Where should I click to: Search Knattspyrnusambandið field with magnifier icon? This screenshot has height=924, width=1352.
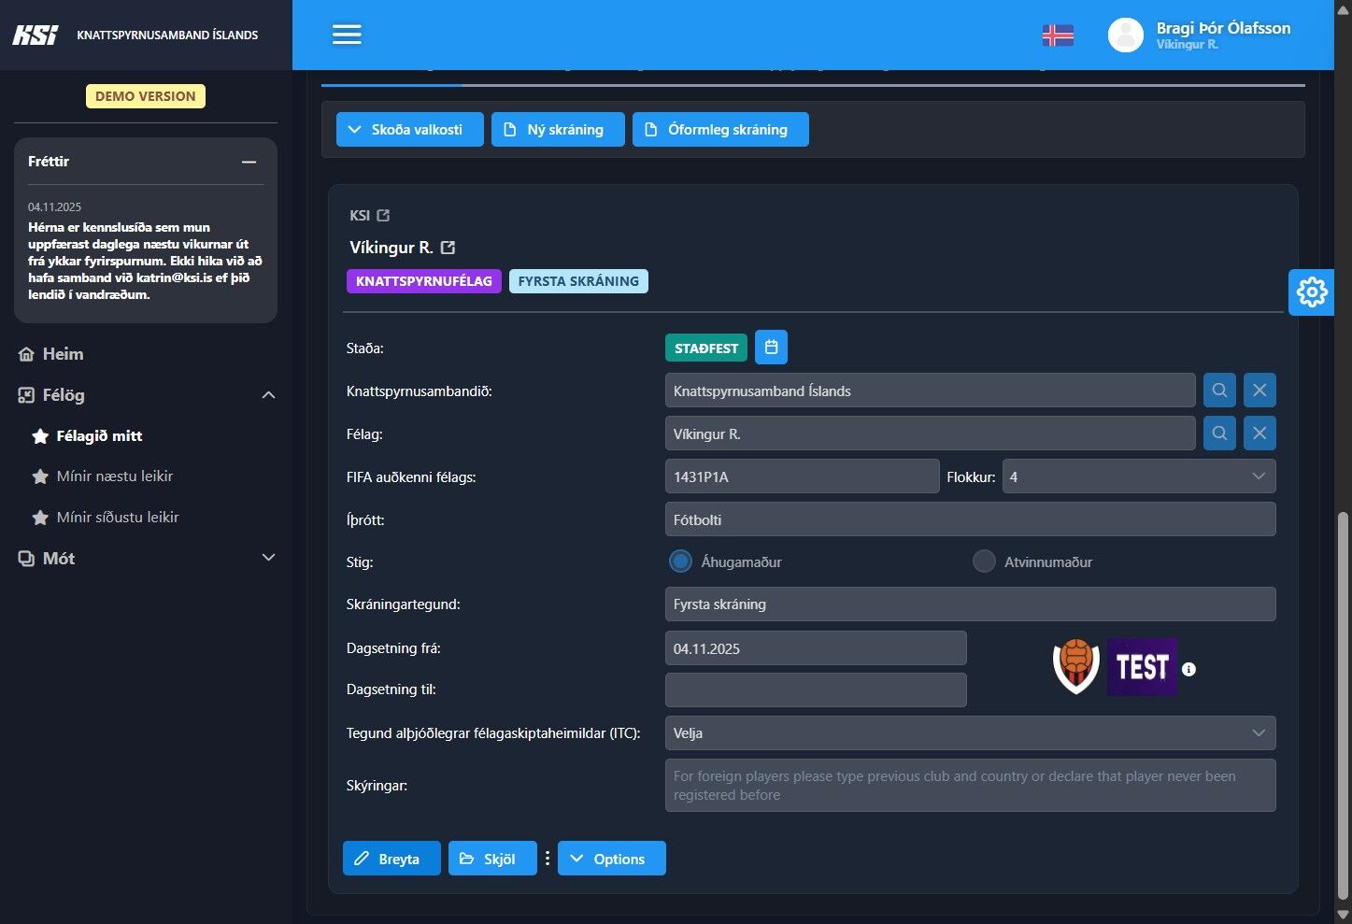tap(1219, 391)
